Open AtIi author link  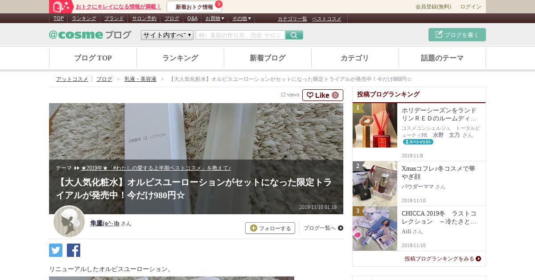[406, 232]
